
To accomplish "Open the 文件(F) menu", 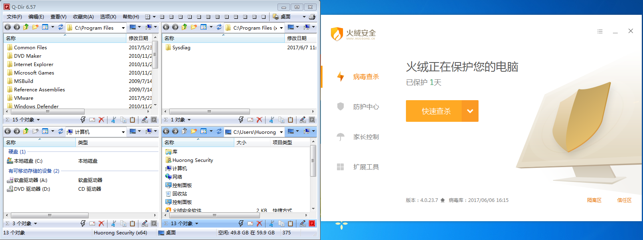I will (x=14, y=17).
